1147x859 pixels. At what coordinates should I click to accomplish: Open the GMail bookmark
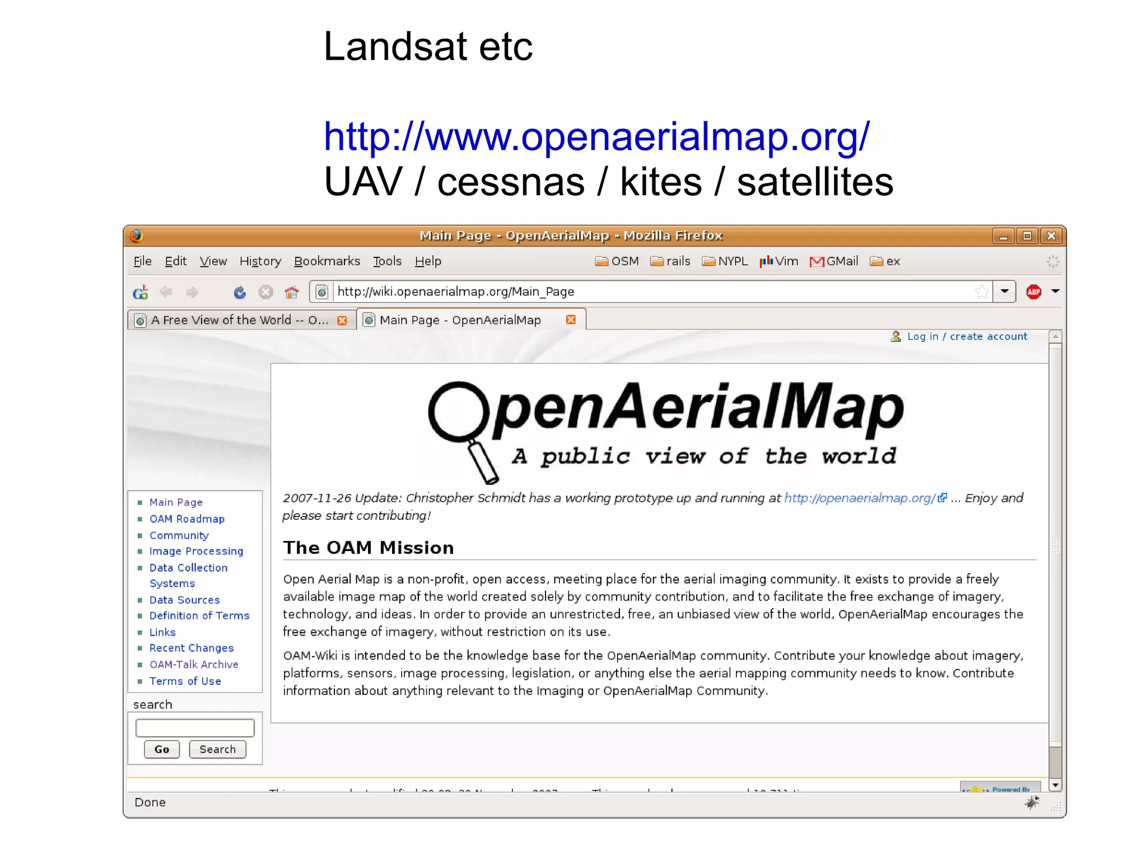click(833, 261)
